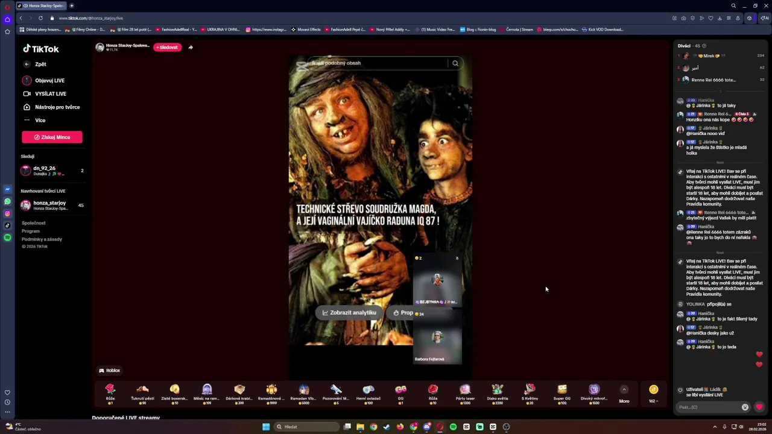The width and height of the screenshot is (772, 434).
Task: Send the Super GG gift
Action: click(562, 394)
